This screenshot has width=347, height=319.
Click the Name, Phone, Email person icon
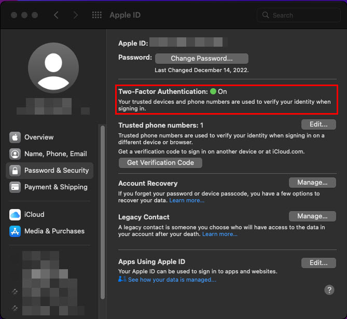point(15,154)
